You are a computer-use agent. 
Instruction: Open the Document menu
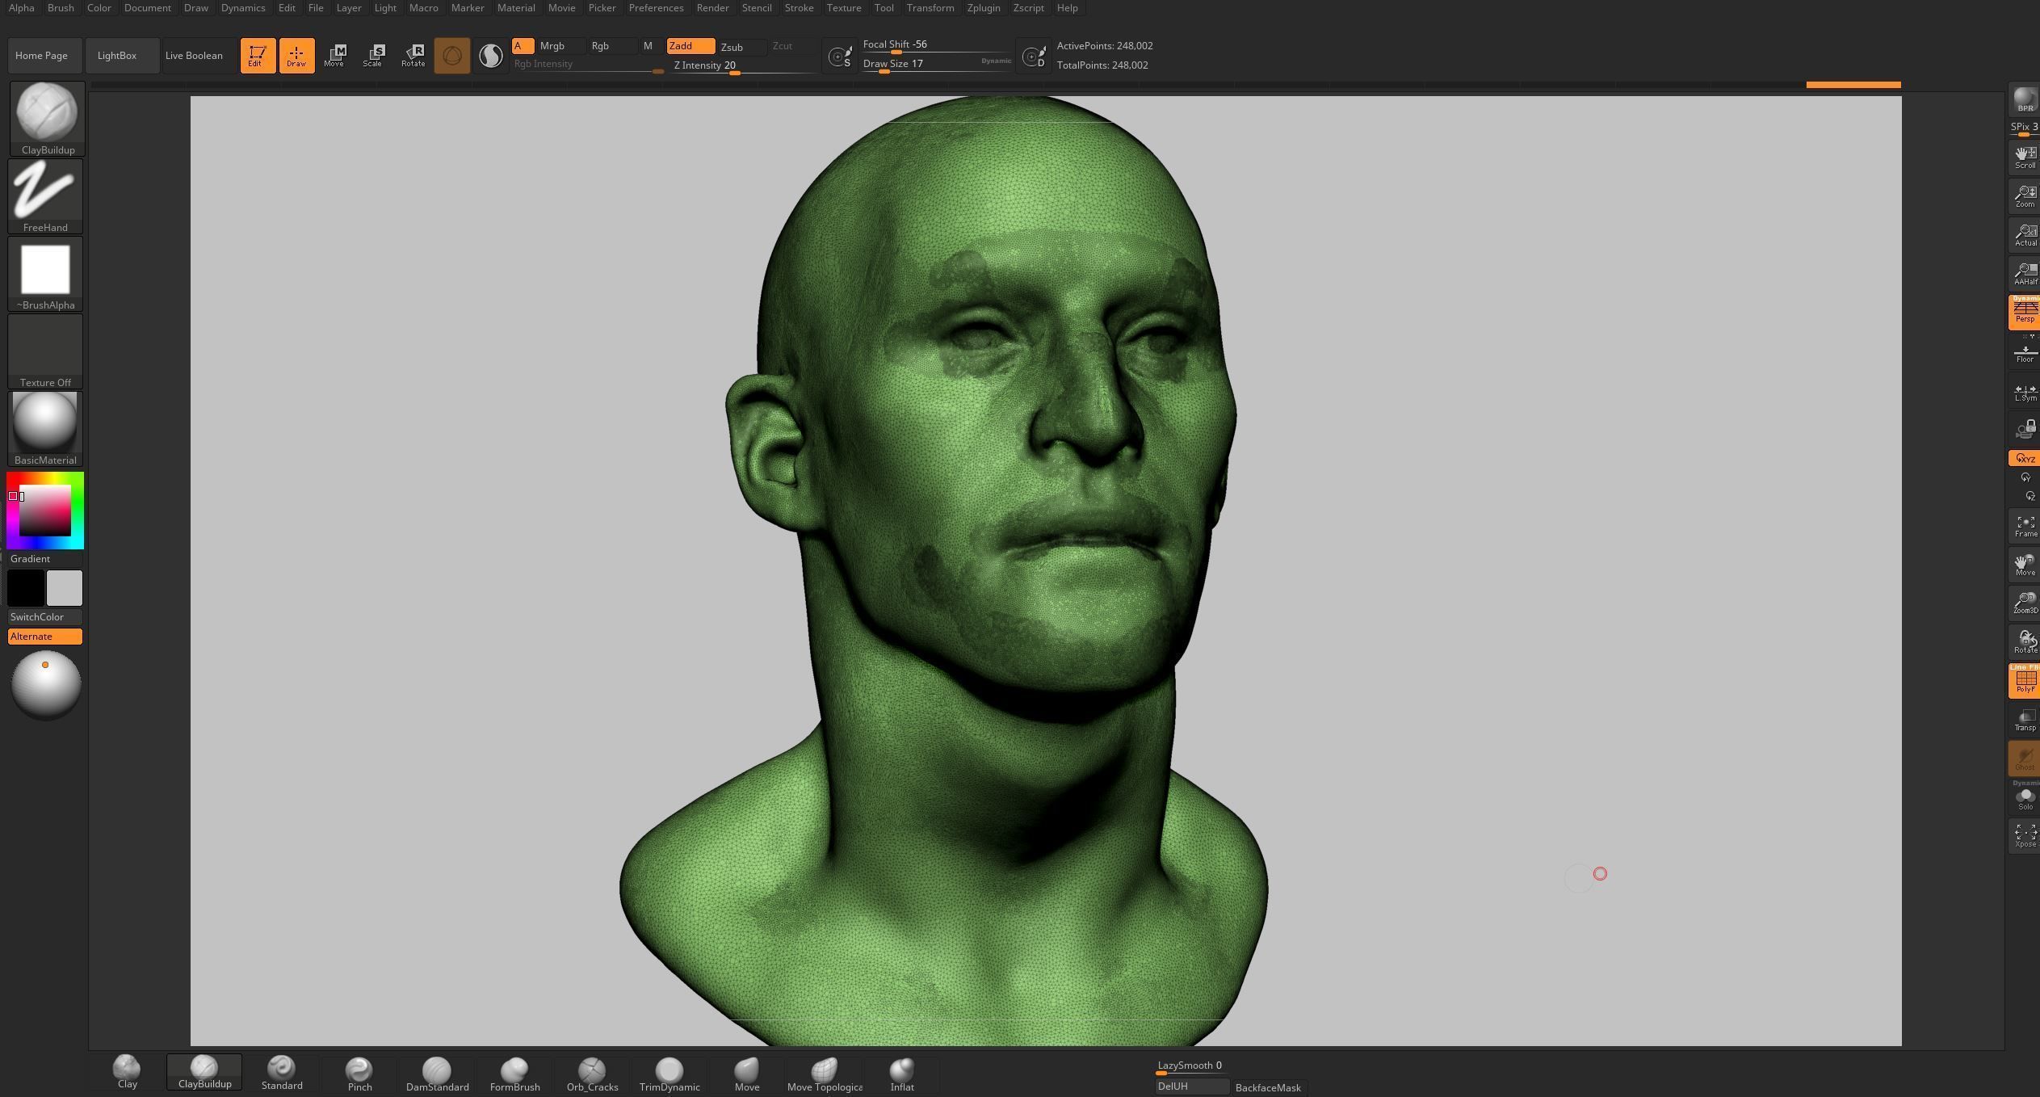pyautogui.click(x=148, y=8)
